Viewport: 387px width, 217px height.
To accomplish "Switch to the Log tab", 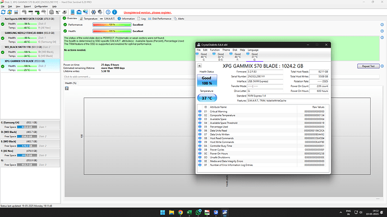I will click(x=141, y=19).
